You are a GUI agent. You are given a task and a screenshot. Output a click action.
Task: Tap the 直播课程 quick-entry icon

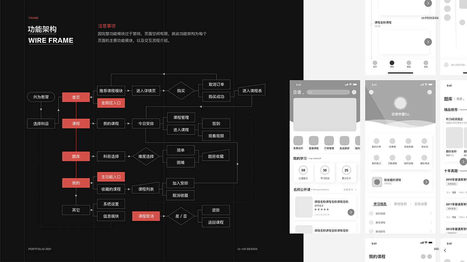coord(313,140)
